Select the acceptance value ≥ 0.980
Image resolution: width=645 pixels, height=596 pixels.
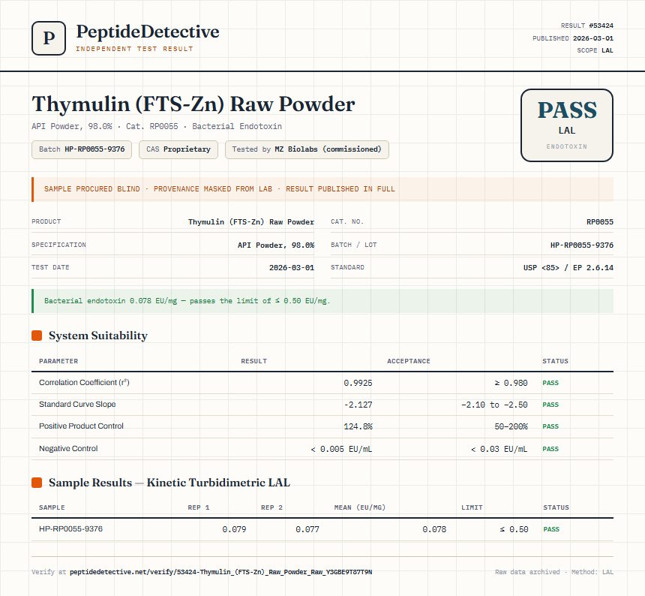coord(511,383)
